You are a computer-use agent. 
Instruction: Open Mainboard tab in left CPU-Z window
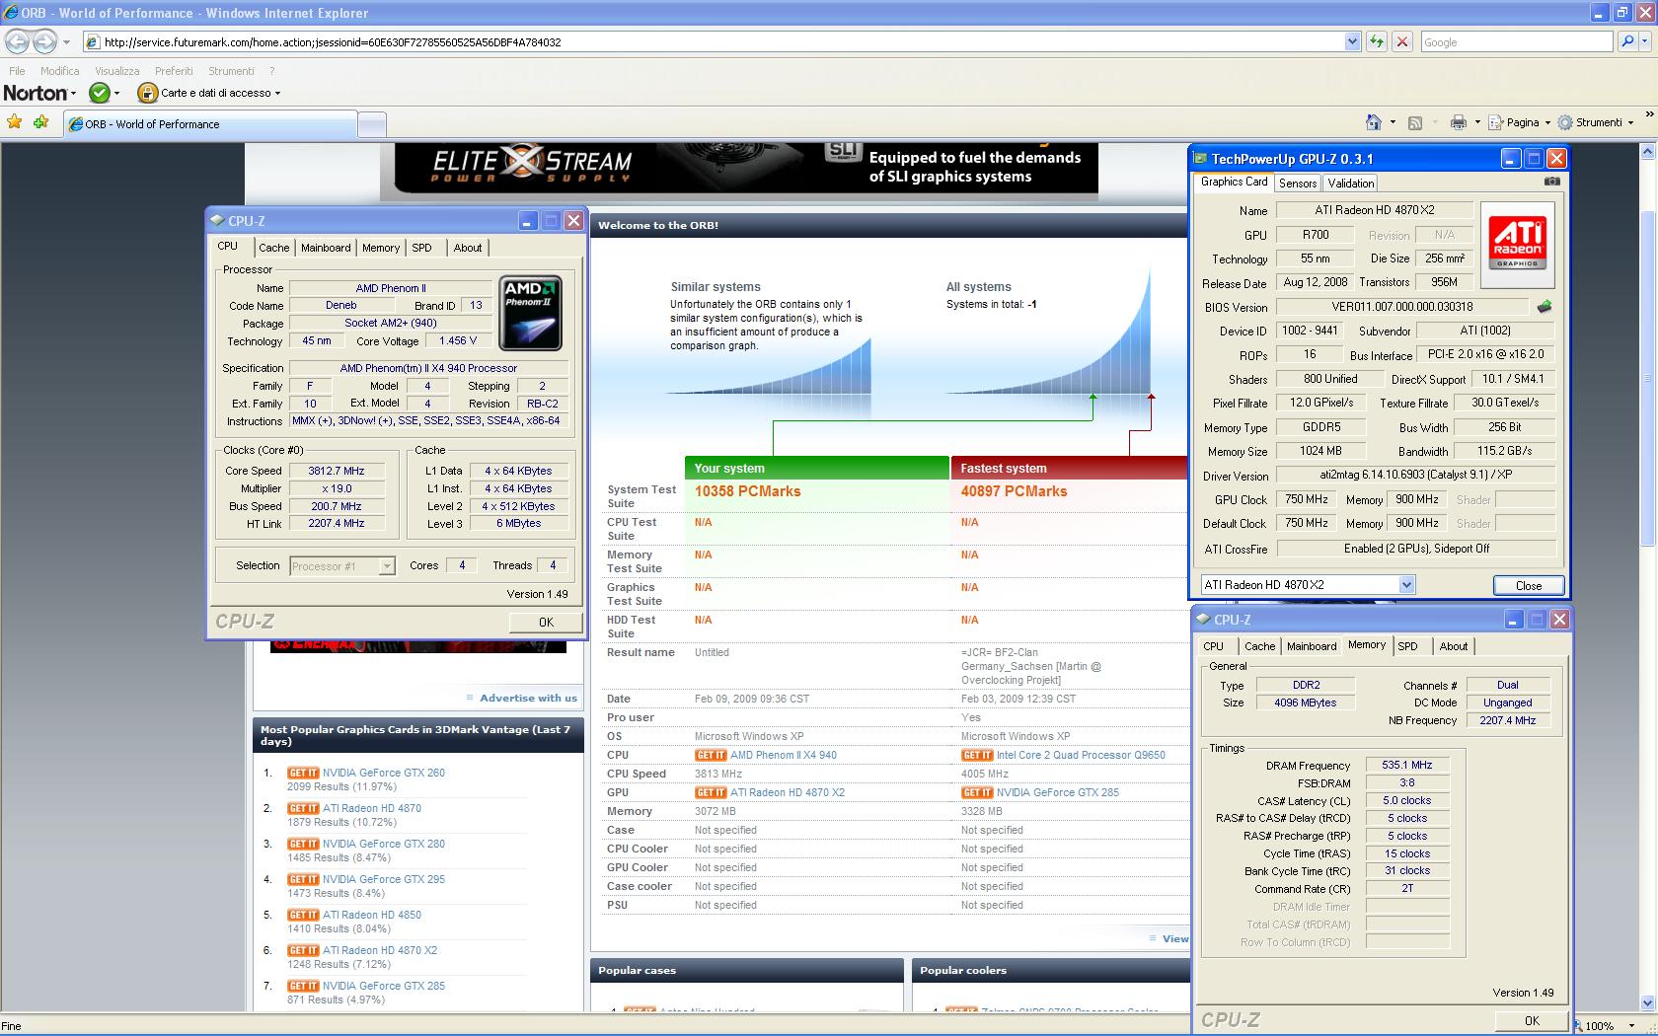(x=326, y=248)
